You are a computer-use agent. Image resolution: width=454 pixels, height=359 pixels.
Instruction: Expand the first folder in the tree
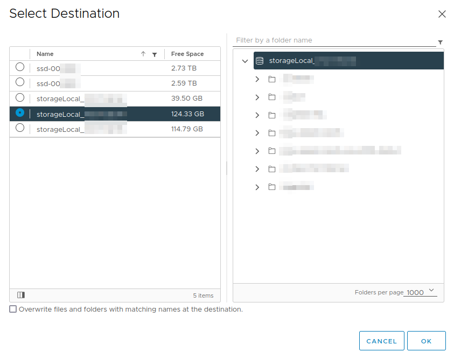[257, 79]
